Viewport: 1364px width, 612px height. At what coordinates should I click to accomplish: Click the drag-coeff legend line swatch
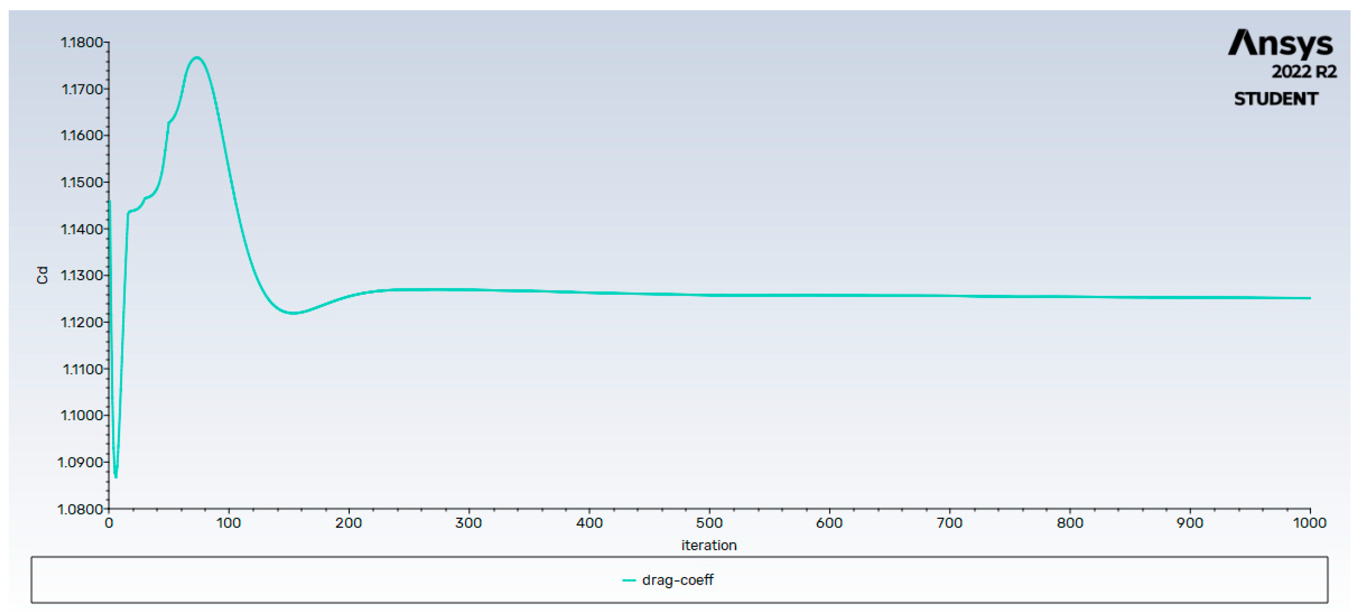(629, 580)
